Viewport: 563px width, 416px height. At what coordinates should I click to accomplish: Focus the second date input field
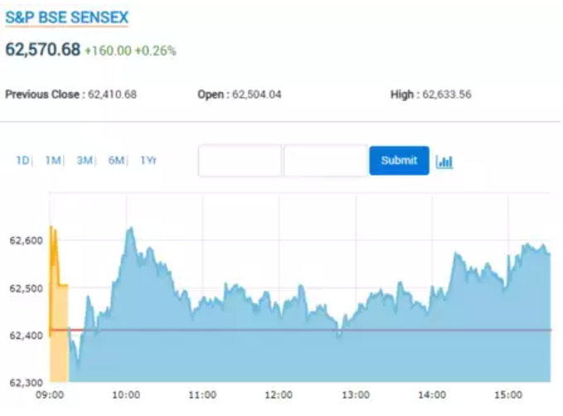(x=325, y=161)
